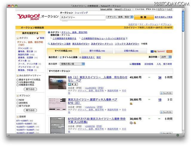
Task: Select the ショッピング search tab
Action: (x=81, y=13)
